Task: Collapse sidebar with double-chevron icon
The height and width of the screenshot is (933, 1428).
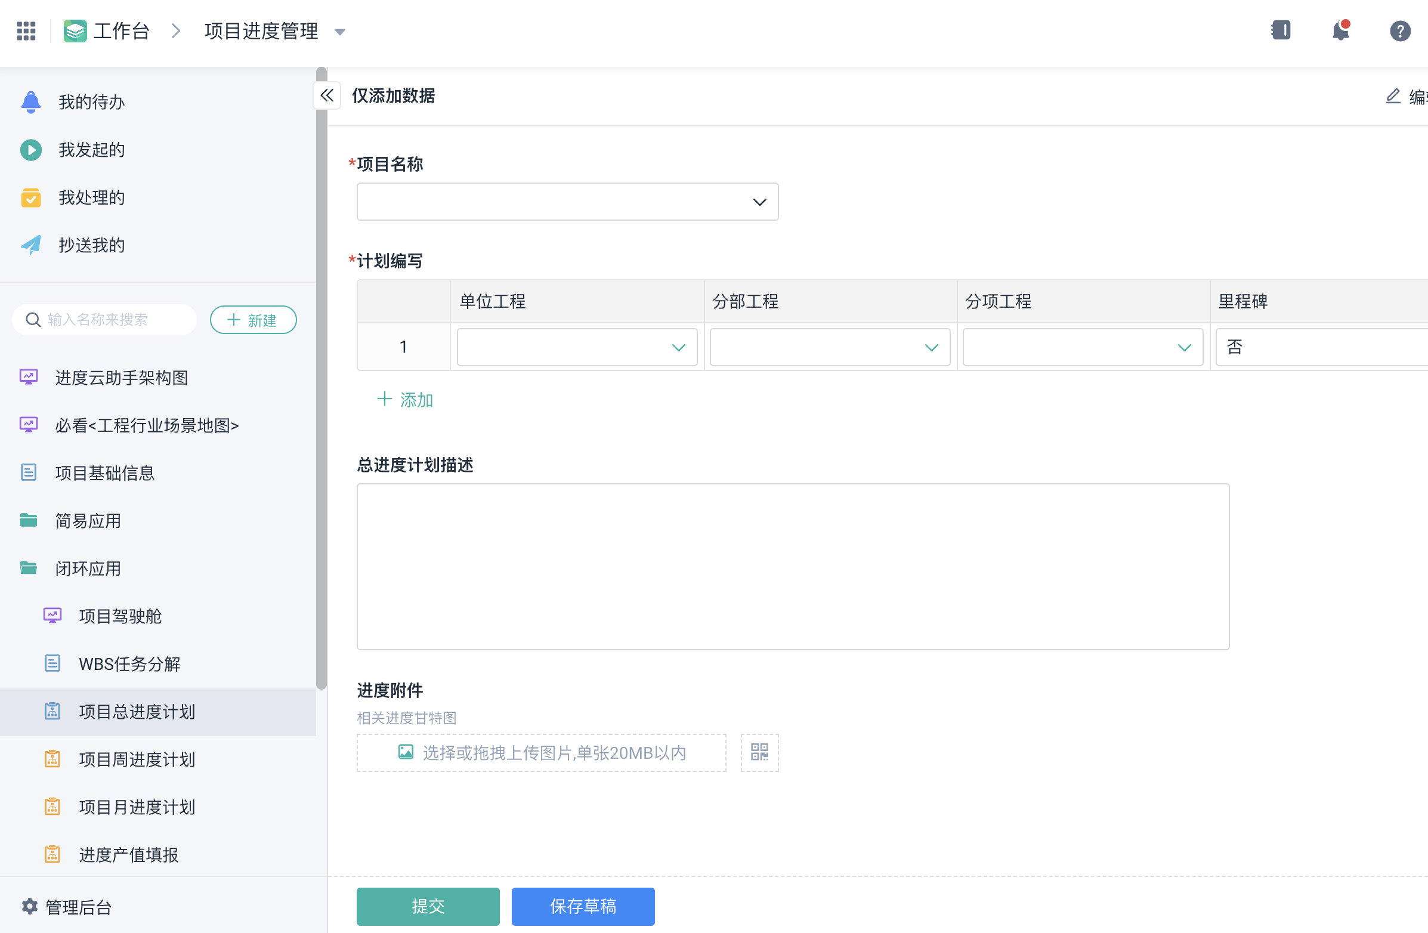Action: (327, 95)
